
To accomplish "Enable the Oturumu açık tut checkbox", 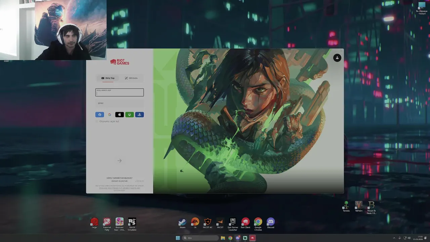I will point(97,121).
